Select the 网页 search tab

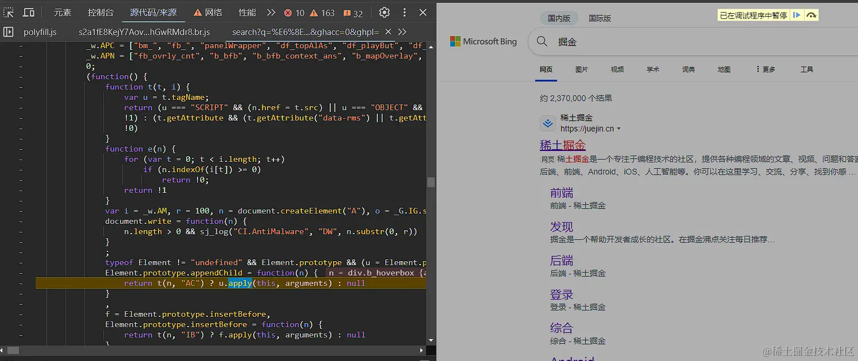coord(546,69)
